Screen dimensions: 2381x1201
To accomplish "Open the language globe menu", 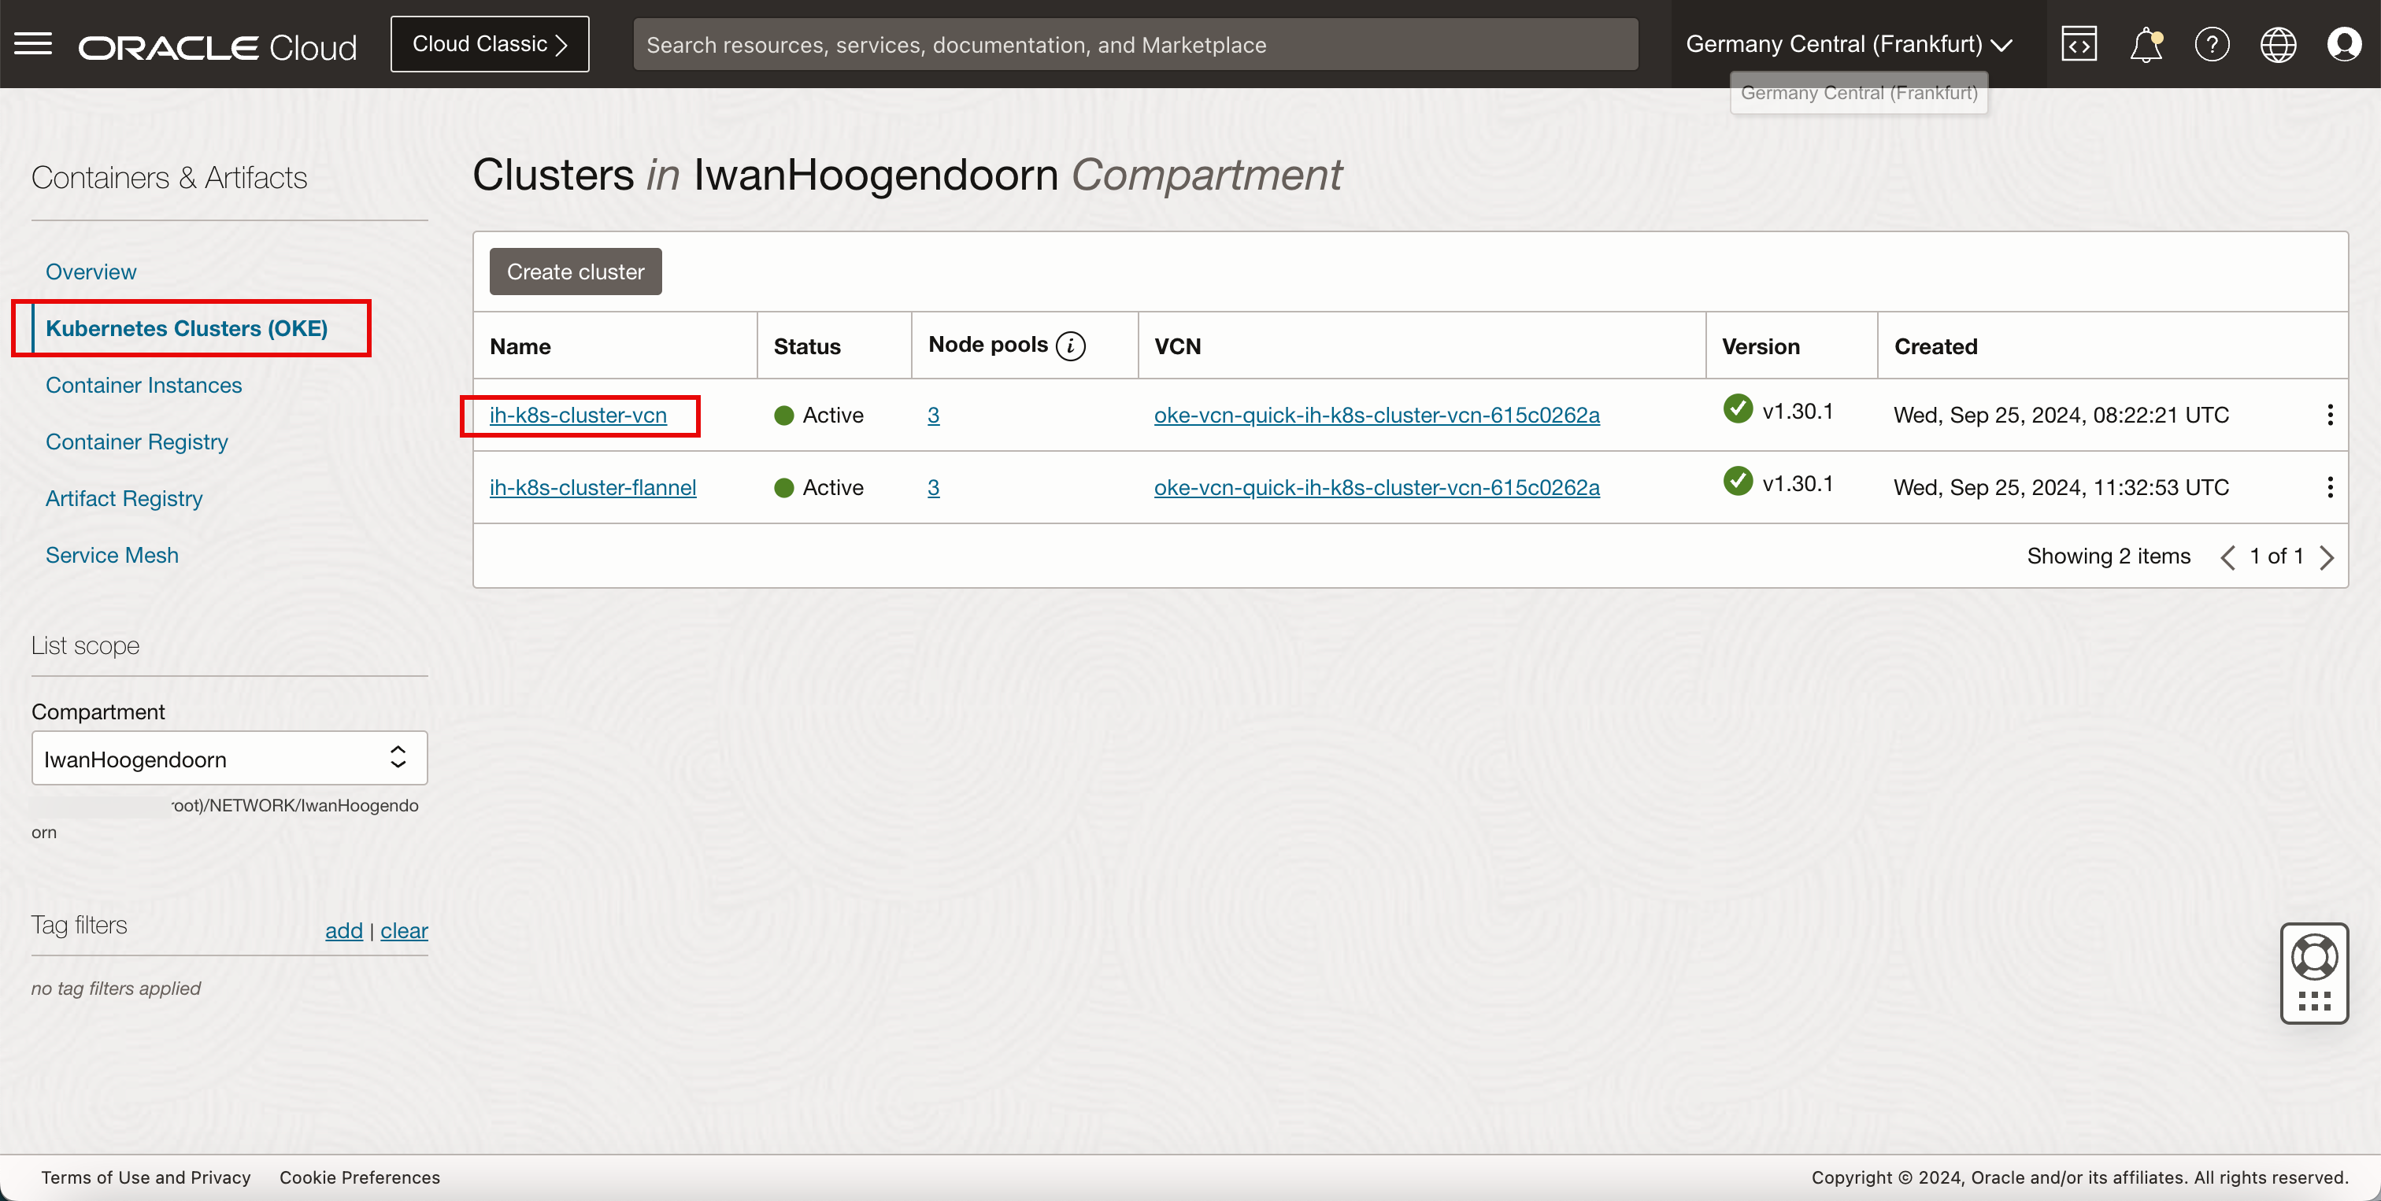I will pyautogui.click(x=2278, y=44).
